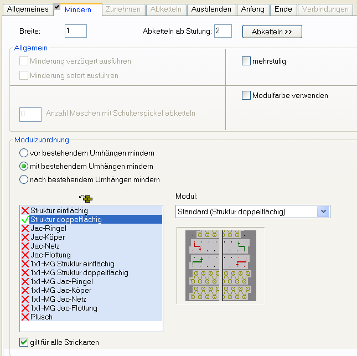Uncheck gilt für alle Strickarten
This screenshot has width=357, height=356.
pyautogui.click(x=23, y=342)
